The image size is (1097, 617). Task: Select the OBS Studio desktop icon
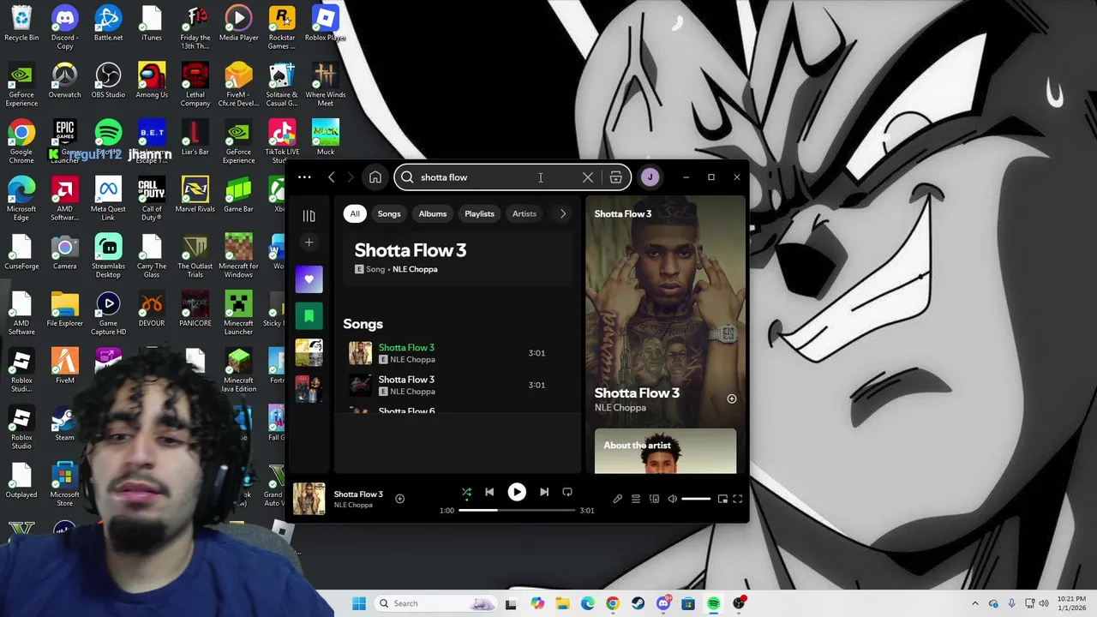tap(108, 81)
